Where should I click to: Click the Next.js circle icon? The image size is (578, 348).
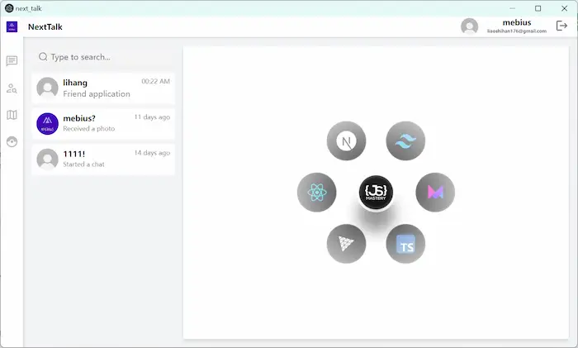pos(346,141)
